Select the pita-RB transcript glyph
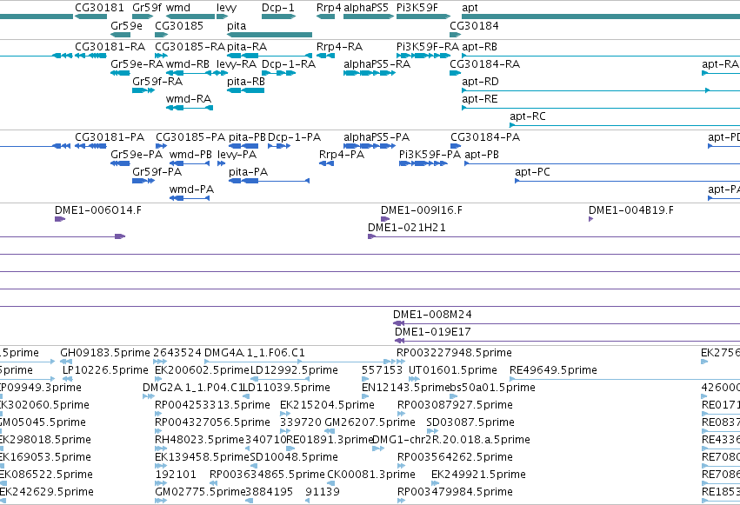The width and height of the screenshot is (740, 505). pos(246,90)
